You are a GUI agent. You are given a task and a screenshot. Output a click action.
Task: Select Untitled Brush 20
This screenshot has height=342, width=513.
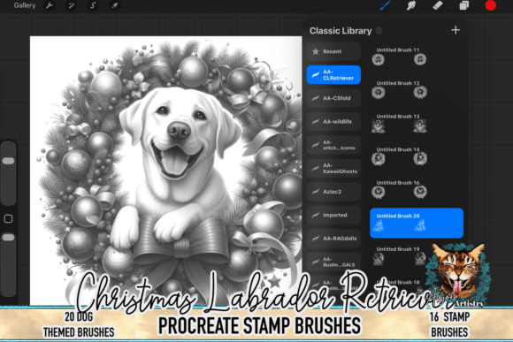click(417, 223)
